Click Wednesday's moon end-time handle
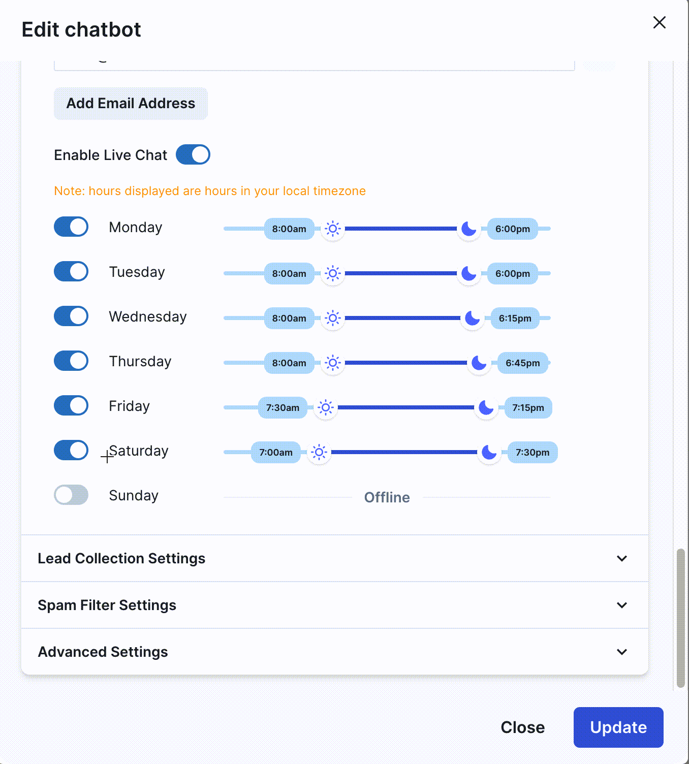 [472, 319]
